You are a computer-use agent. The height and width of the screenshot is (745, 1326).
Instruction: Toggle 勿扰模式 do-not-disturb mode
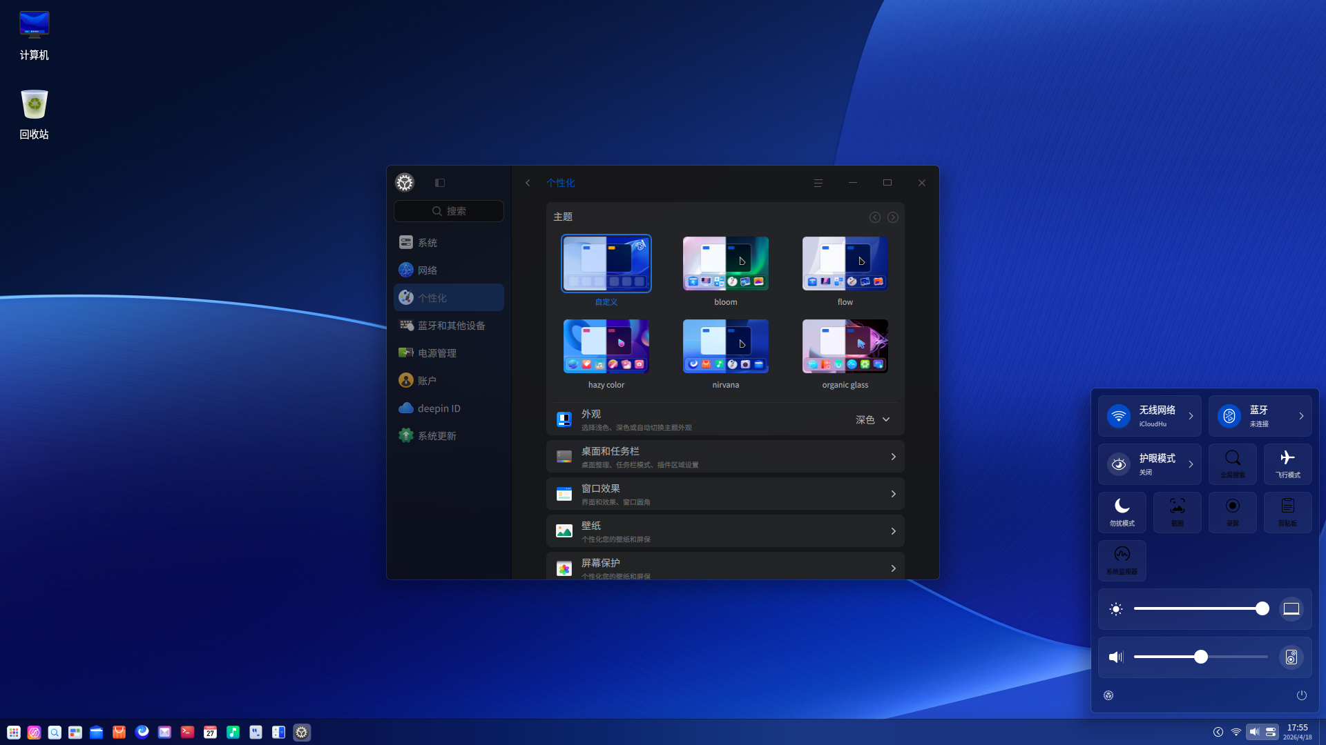coord(1122,512)
